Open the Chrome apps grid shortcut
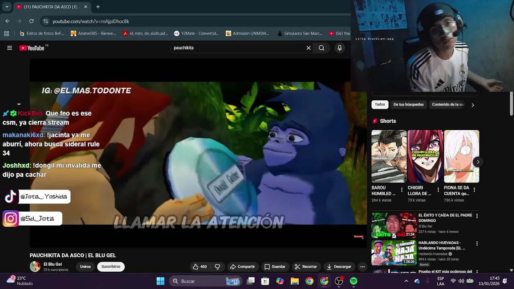Image resolution: width=514 pixels, height=289 pixels. point(6,33)
